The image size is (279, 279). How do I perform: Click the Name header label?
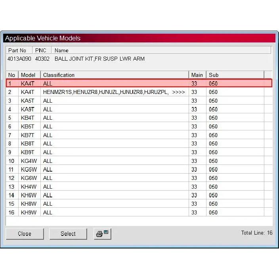[61, 51]
